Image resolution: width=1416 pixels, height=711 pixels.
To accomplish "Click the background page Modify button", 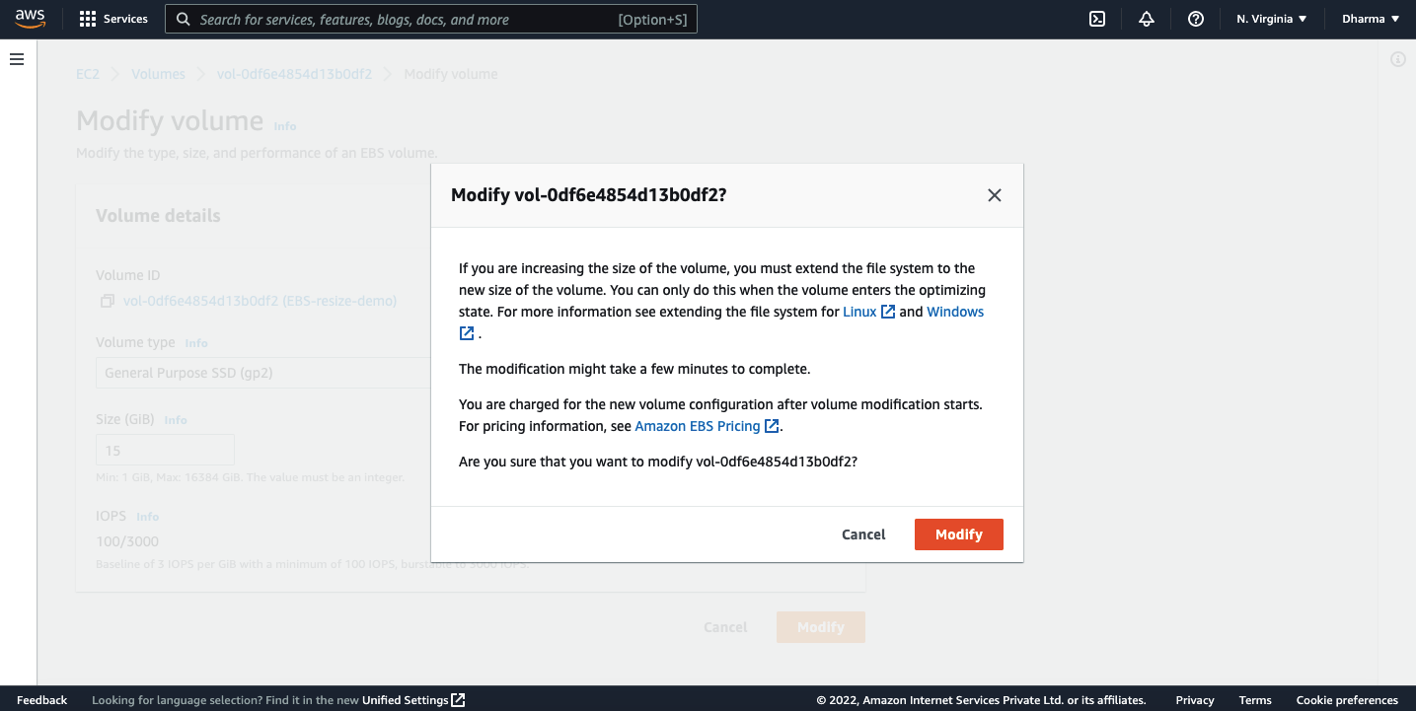I will (x=821, y=627).
